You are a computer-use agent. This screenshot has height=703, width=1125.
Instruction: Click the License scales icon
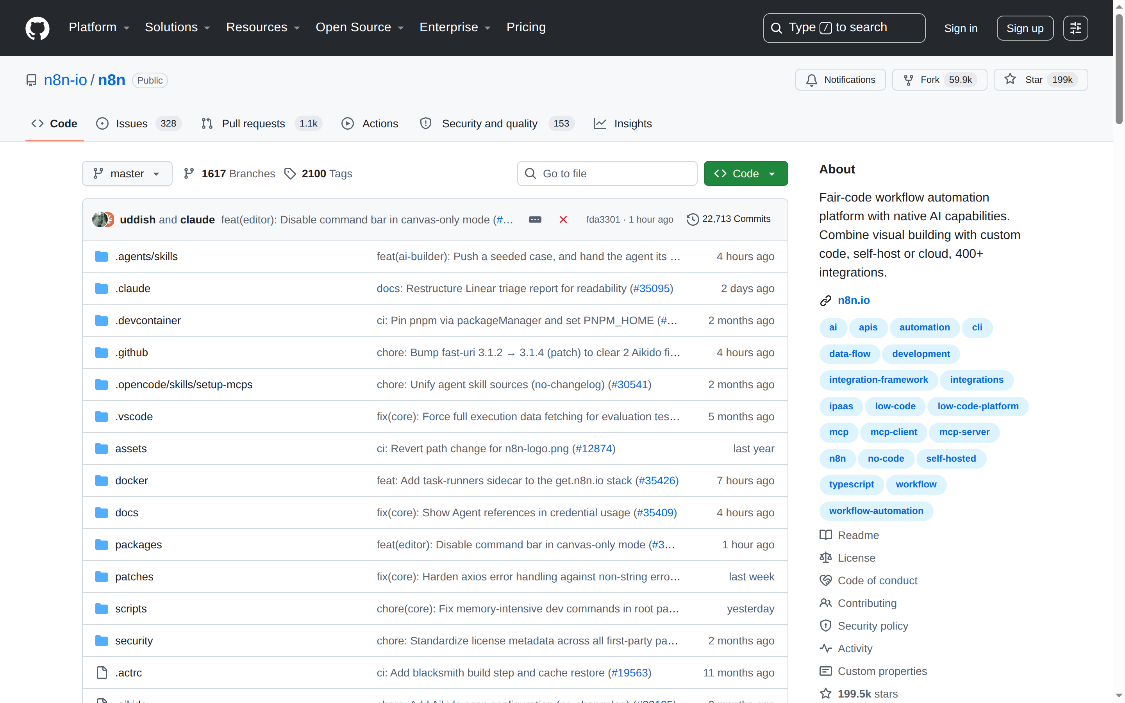[825, 558]
